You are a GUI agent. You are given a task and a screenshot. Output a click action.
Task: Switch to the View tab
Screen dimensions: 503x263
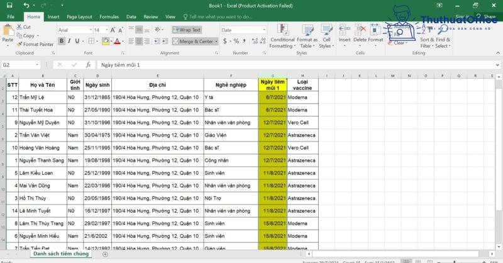(170, 17)
